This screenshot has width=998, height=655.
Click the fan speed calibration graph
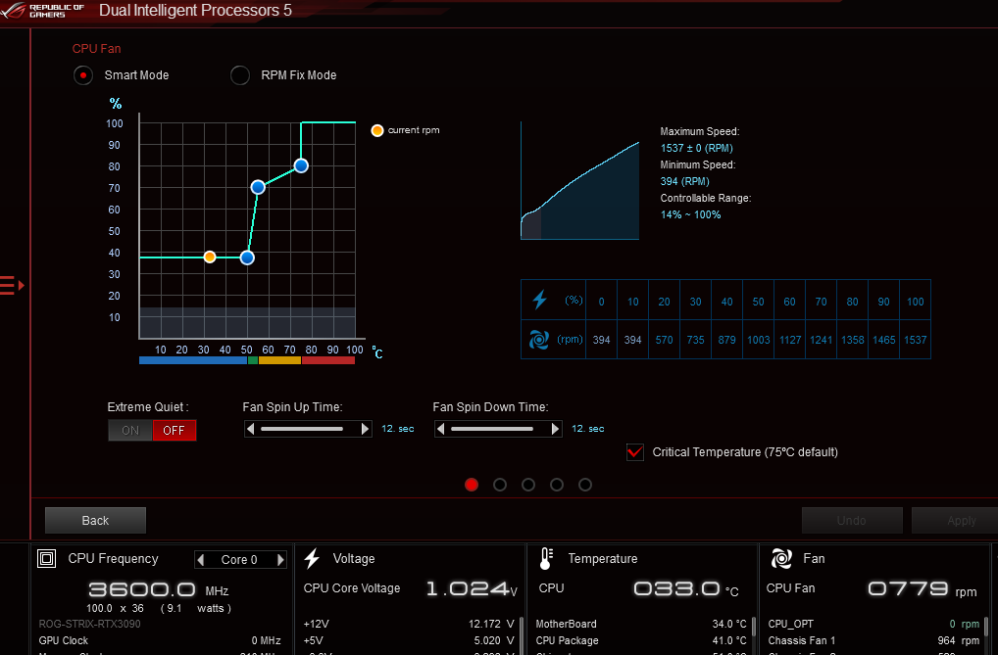pyautogui.click(x=579, y=180)
